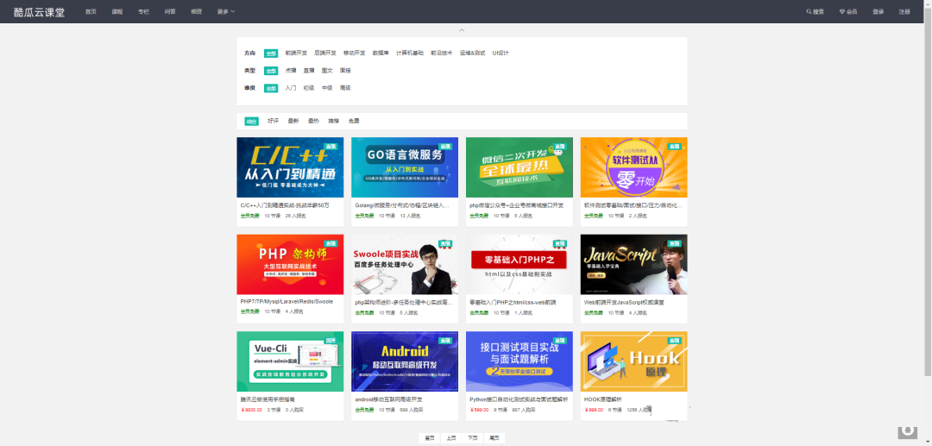Open the C/C++ 从入门到精通 course thumbnail

click(290, 167)
